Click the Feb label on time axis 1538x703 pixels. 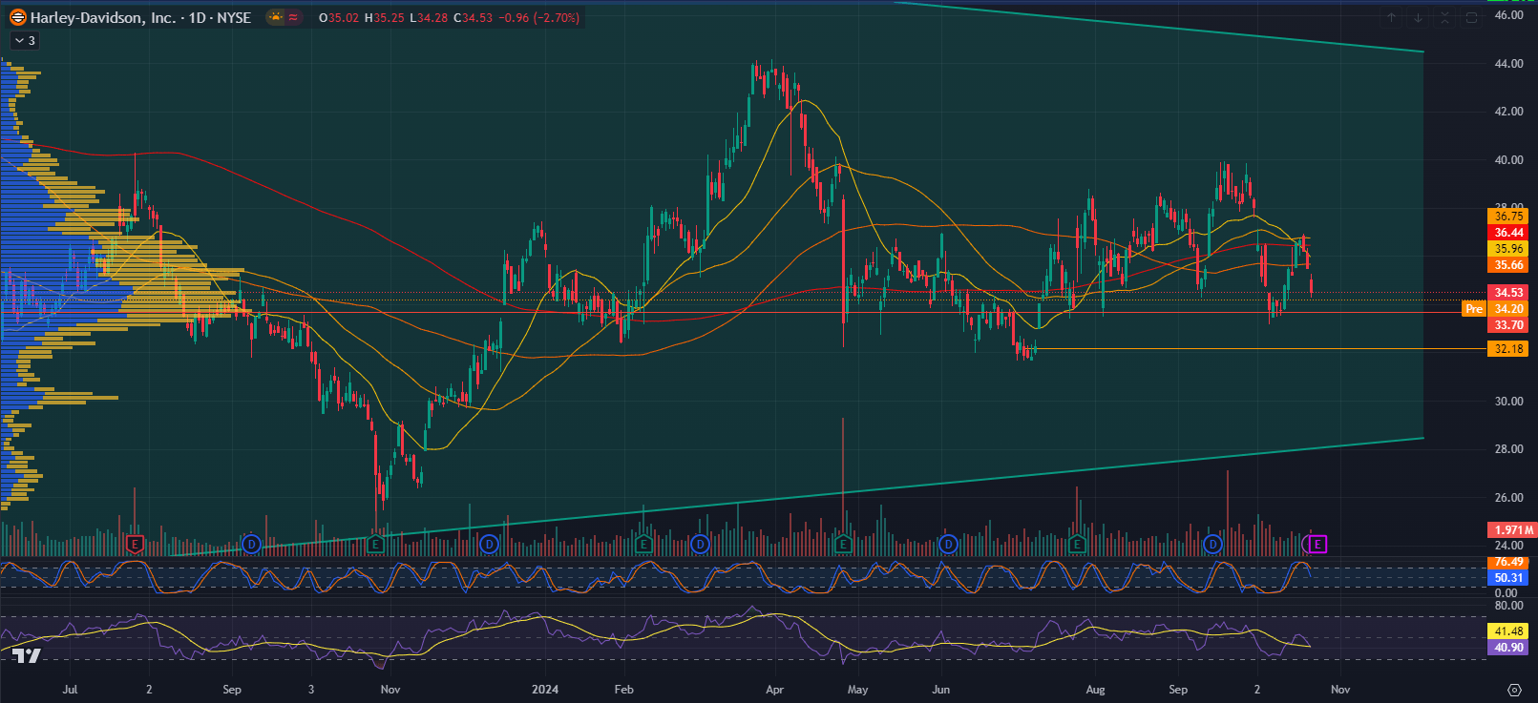coord(623,690)
